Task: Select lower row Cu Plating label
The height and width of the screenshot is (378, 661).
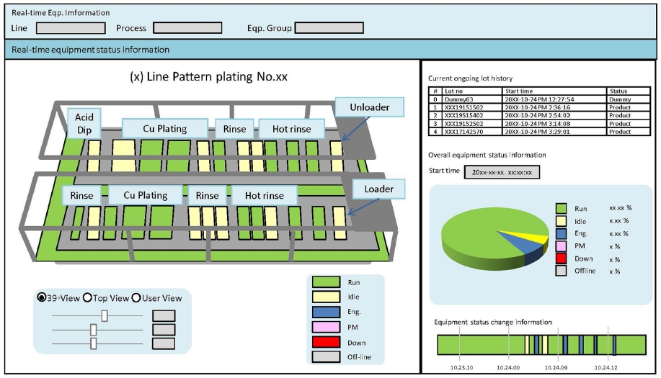Action: pos(145,195)
